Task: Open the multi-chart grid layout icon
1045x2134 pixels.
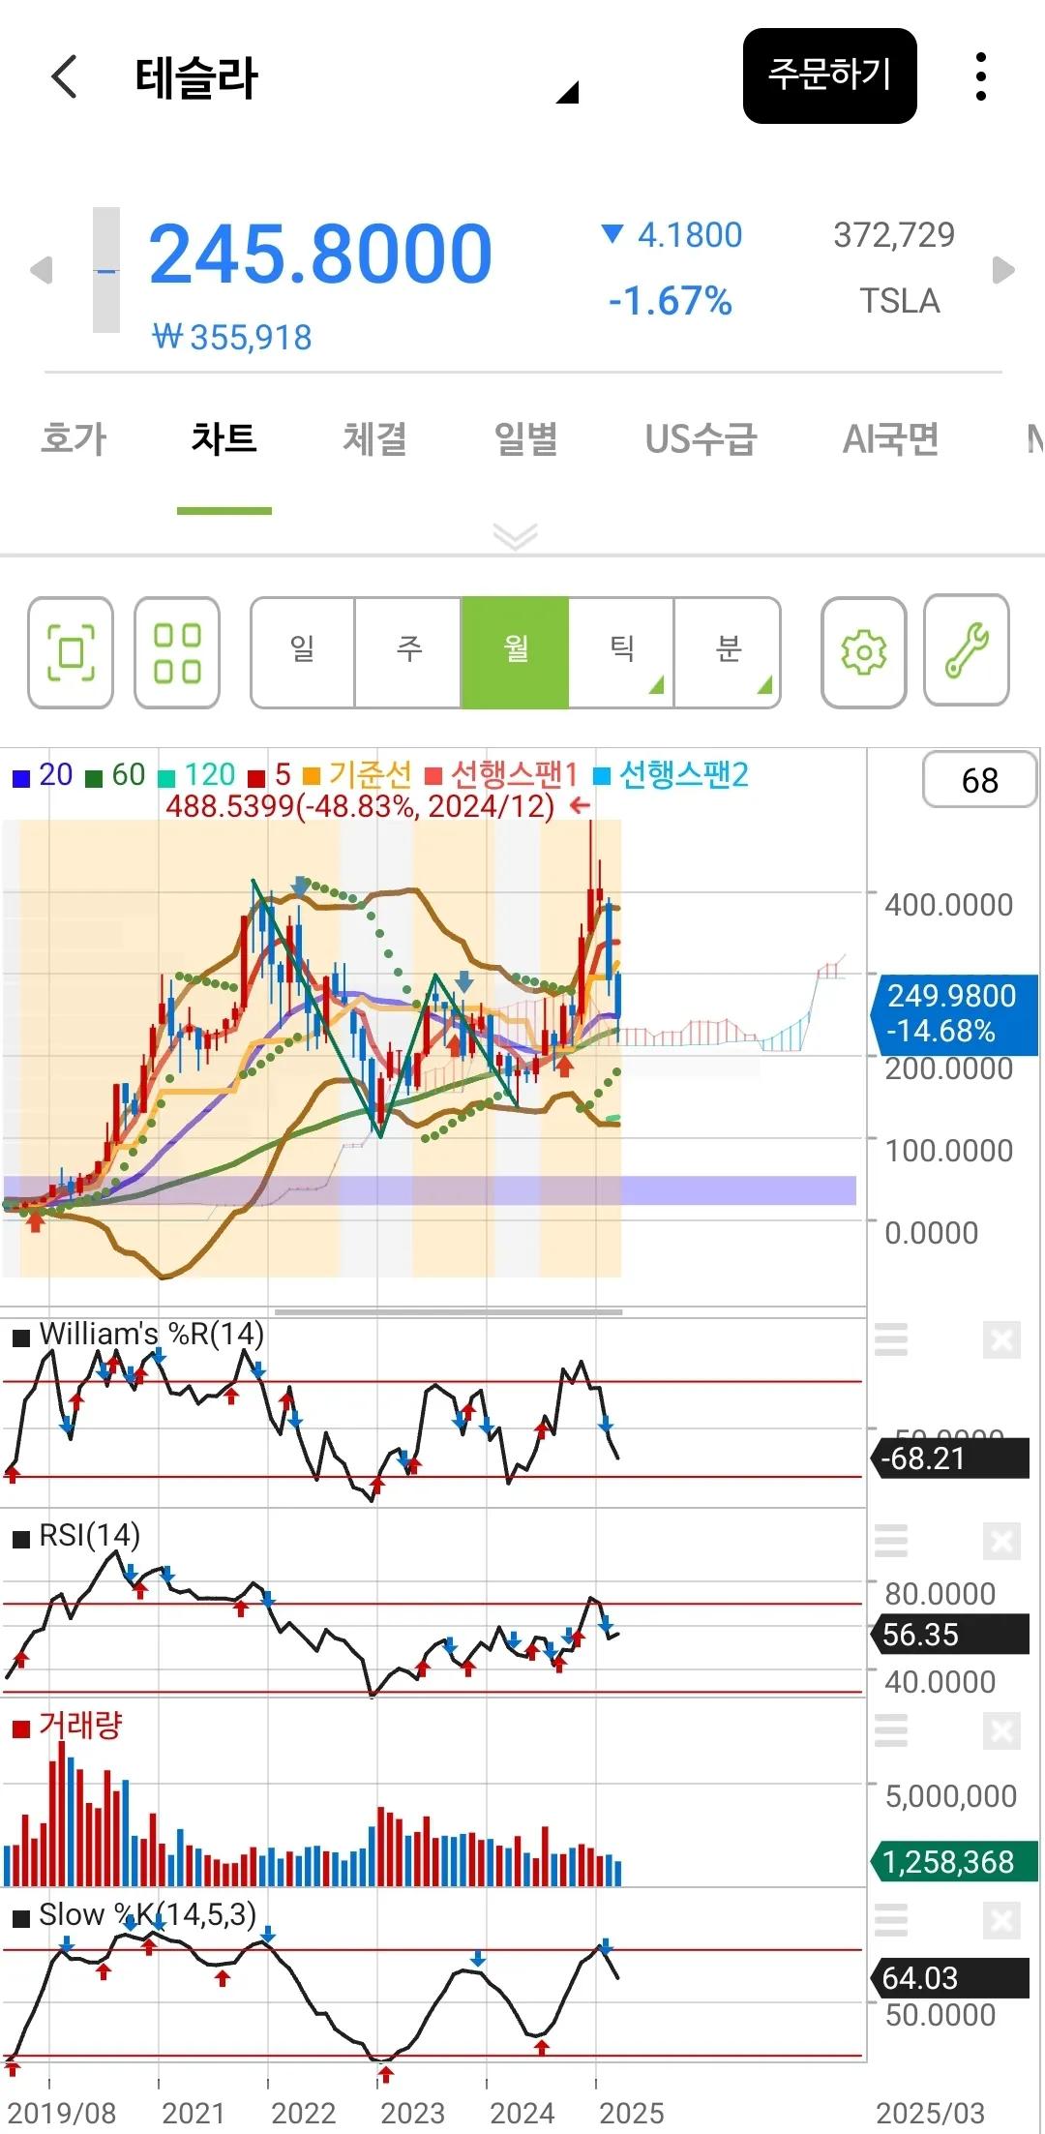Action: click(x=177, y=652)
